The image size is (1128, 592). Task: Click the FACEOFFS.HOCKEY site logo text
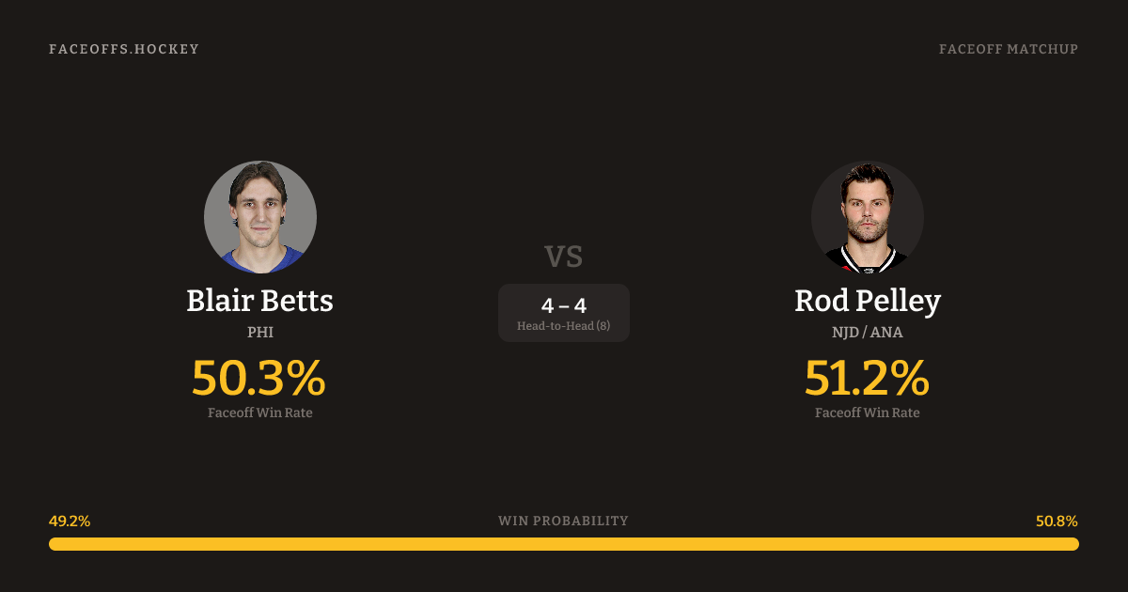click(124, 49)
